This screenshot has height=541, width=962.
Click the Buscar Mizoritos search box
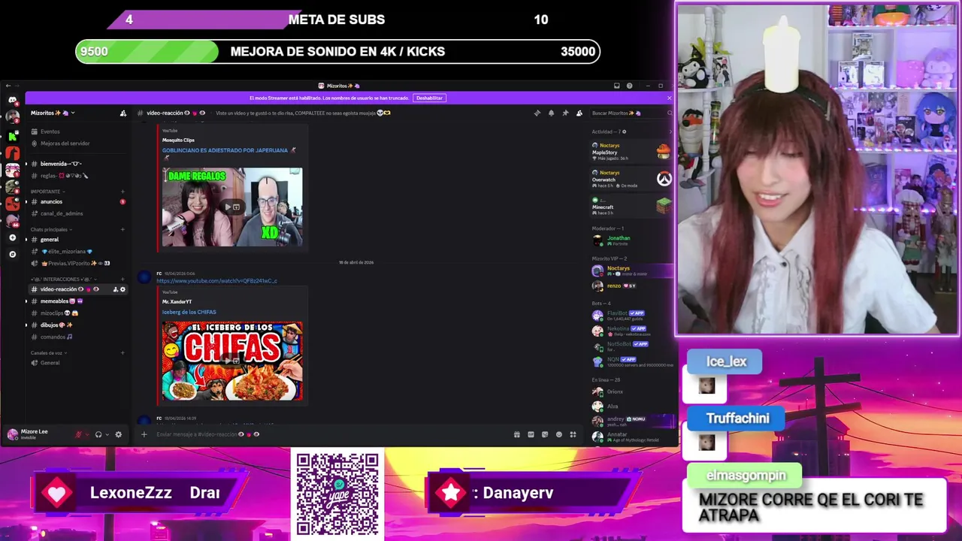pos(630,113)
